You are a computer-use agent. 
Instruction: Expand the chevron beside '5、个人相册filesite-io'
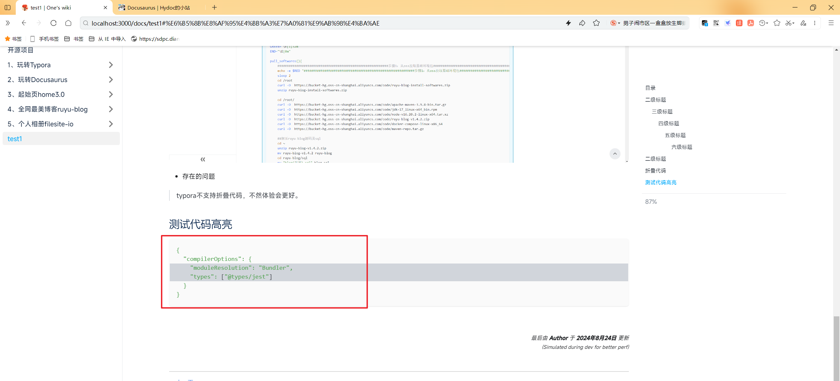(111, 124)
